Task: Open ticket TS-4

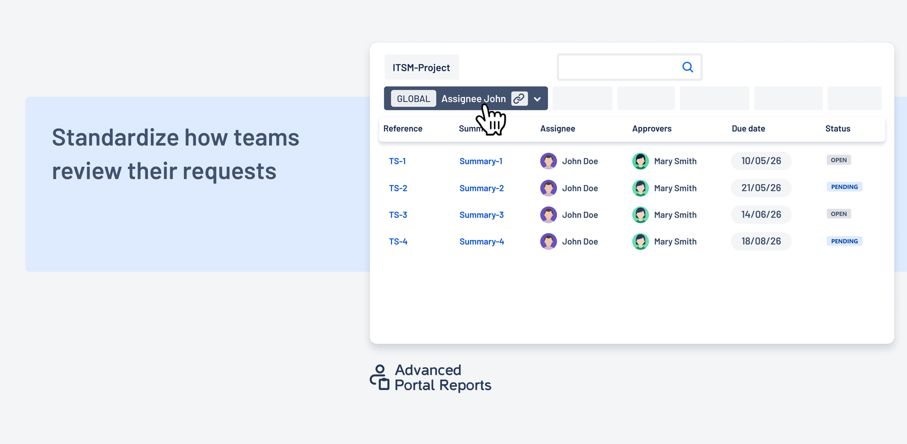Action: pyautogui.click(x=398, y=241)
